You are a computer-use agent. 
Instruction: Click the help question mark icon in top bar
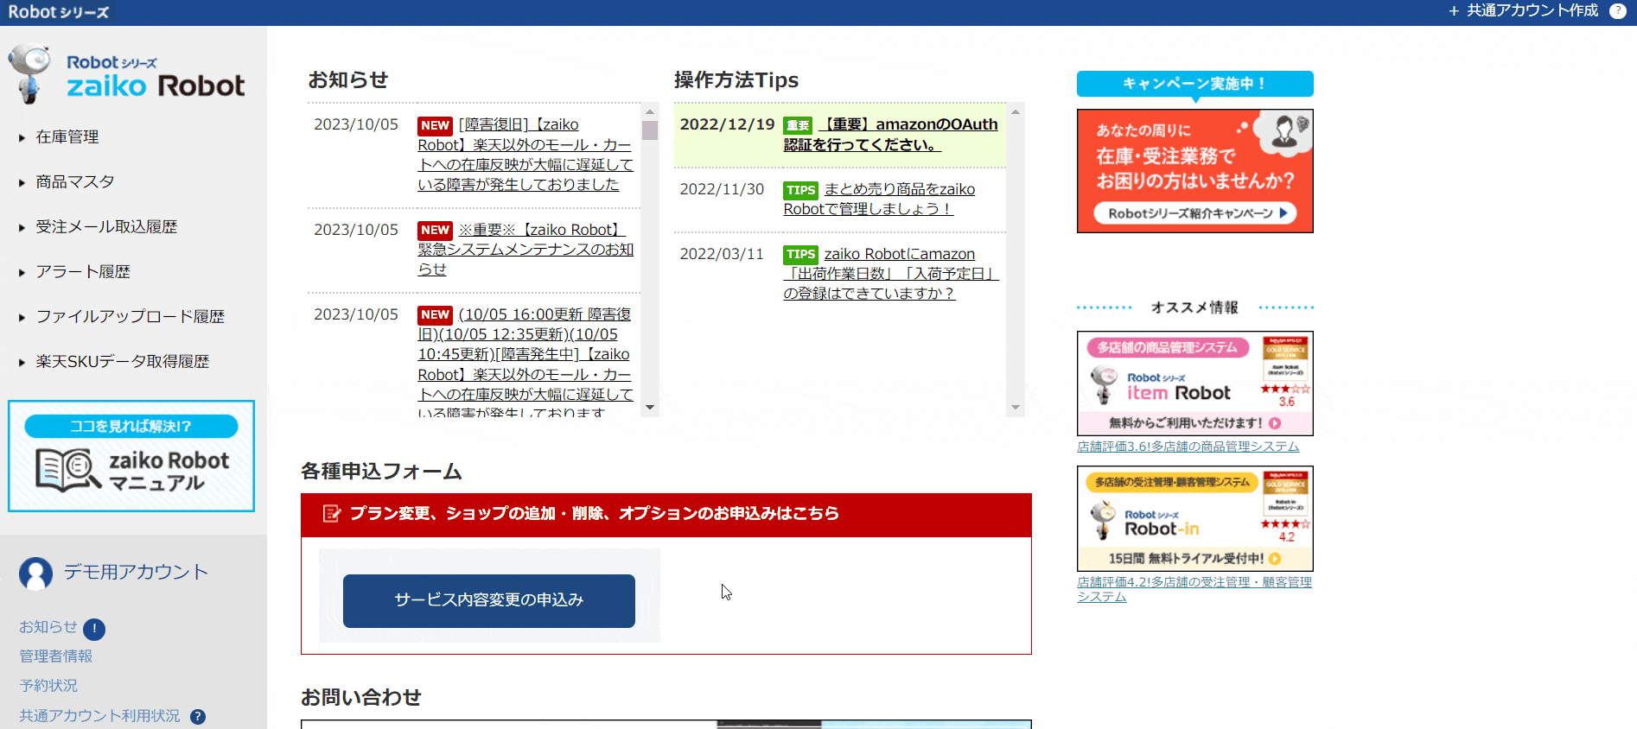[1617, 11]
